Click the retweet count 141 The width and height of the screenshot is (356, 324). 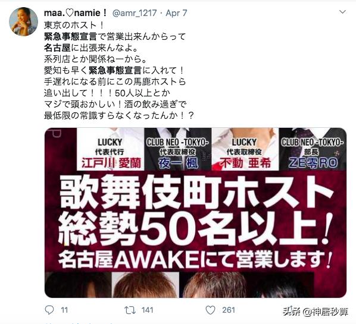pos(147,310)
